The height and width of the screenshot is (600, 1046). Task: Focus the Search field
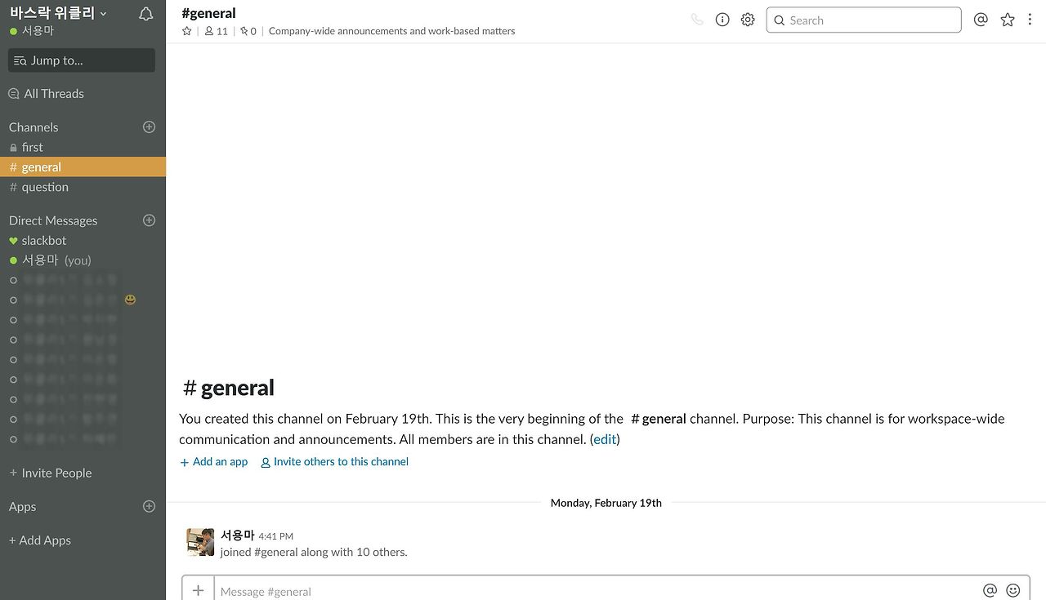[864, 20]
